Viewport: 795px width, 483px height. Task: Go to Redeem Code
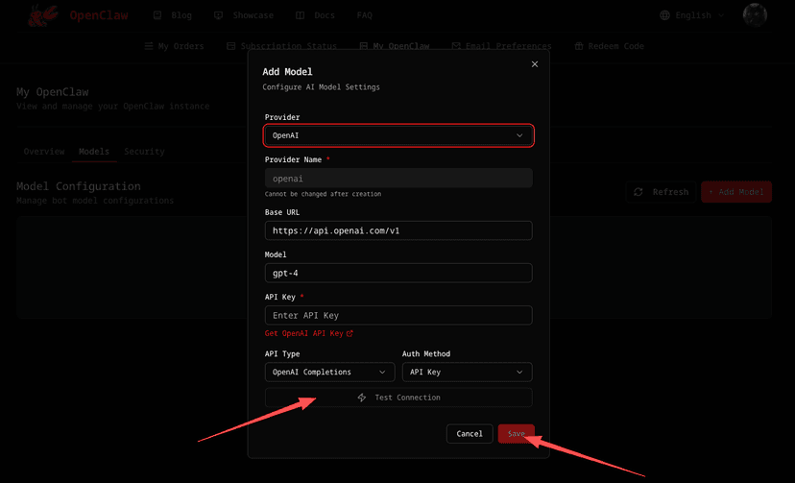[610, 46]
